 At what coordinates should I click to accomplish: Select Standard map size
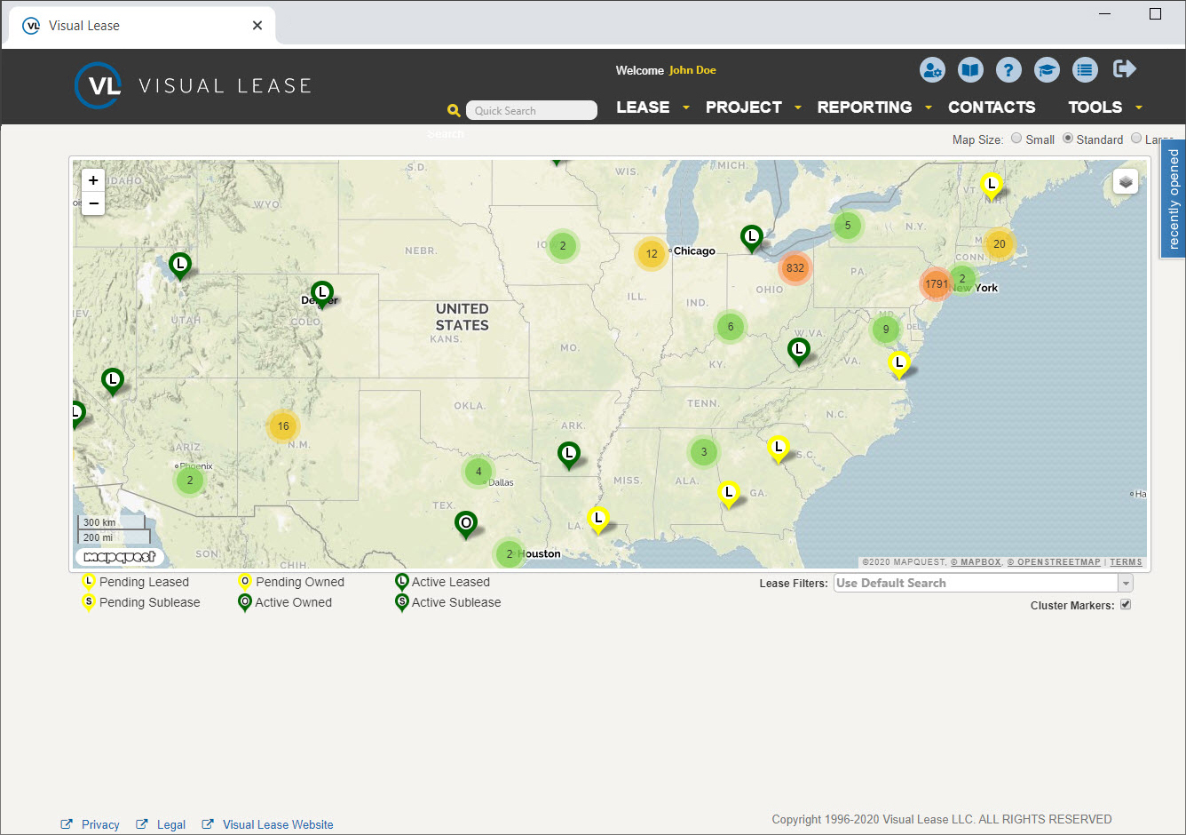[1068, 139]
